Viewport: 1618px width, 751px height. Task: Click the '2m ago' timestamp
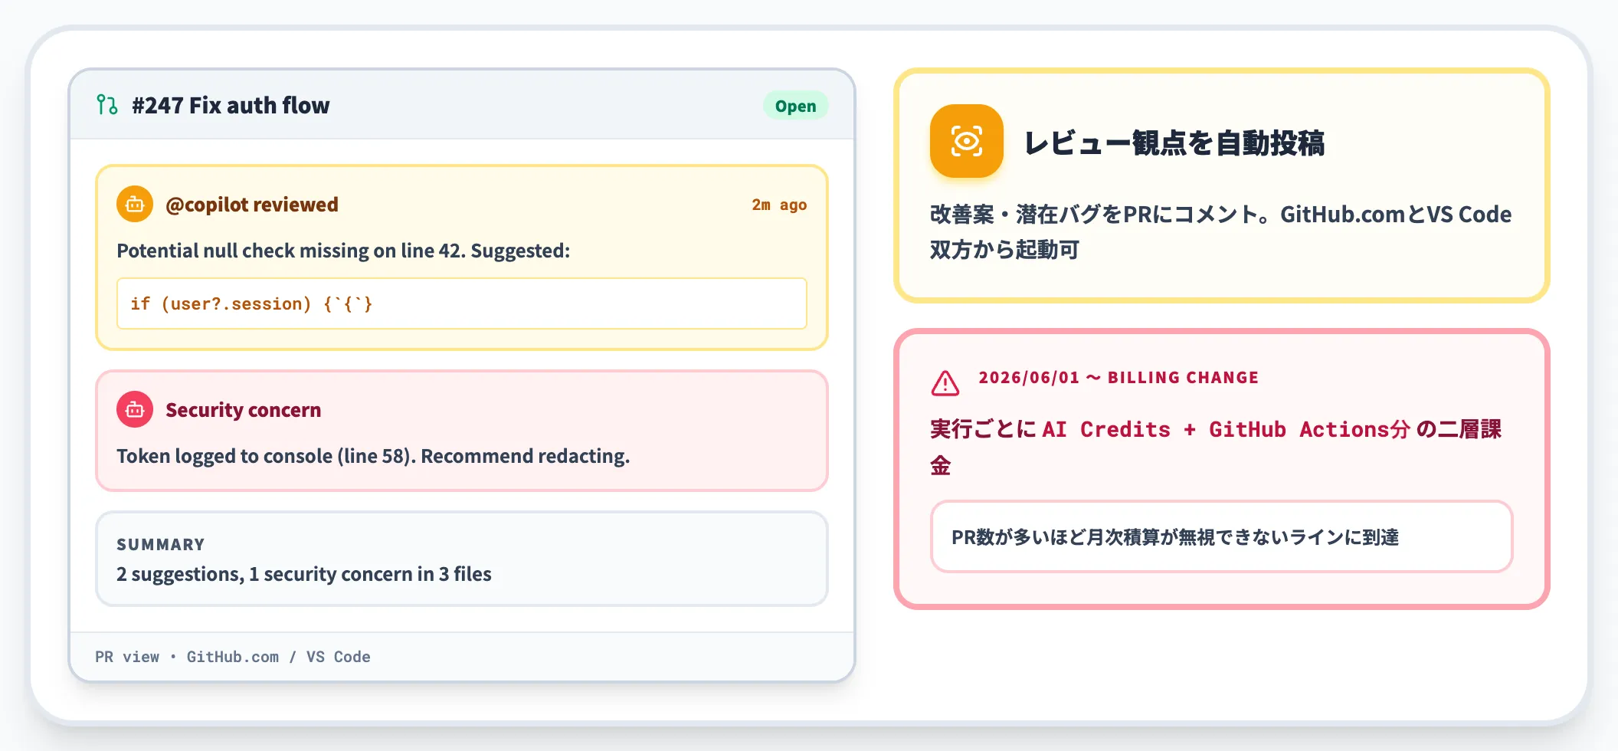click(779, 205)
